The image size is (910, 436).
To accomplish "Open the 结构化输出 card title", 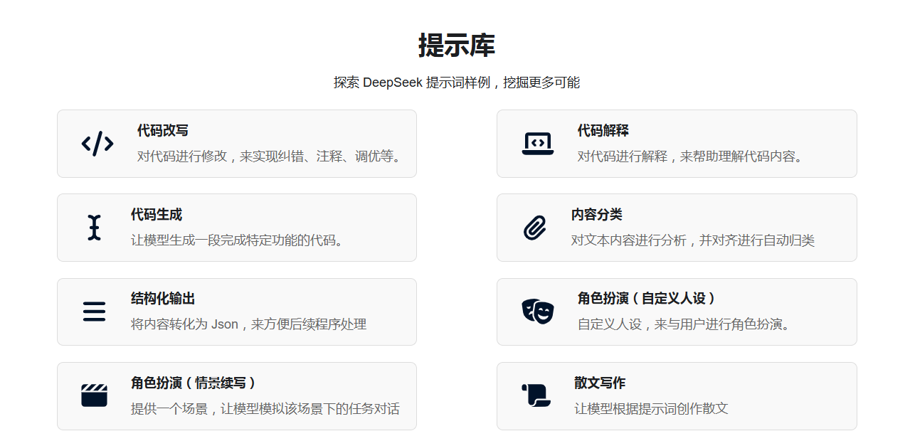I will (163, 299).
